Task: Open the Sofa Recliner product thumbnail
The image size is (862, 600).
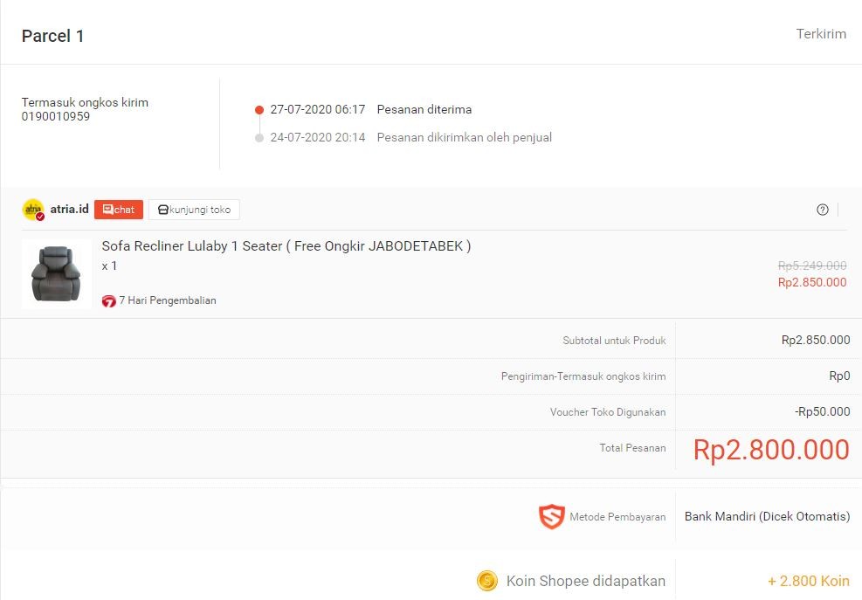Action: coord(57,273)
